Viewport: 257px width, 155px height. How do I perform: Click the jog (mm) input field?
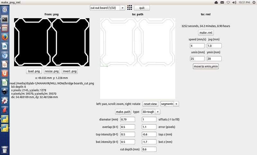[214, 46]
